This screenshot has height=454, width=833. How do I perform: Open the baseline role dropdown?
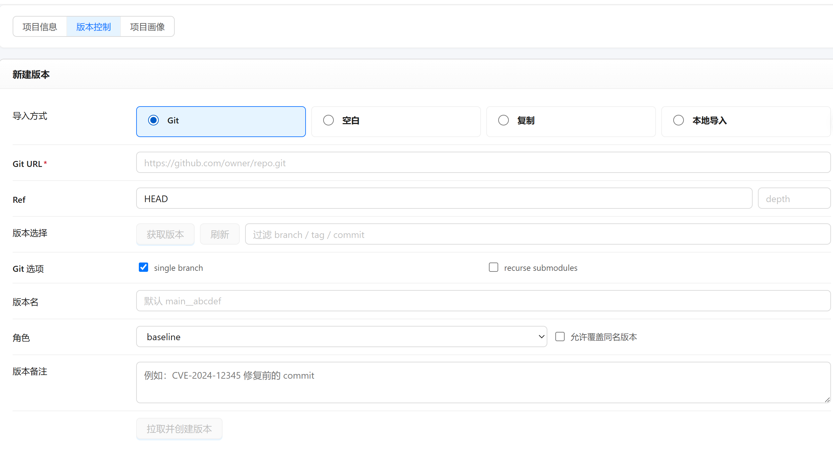[341, 337]
